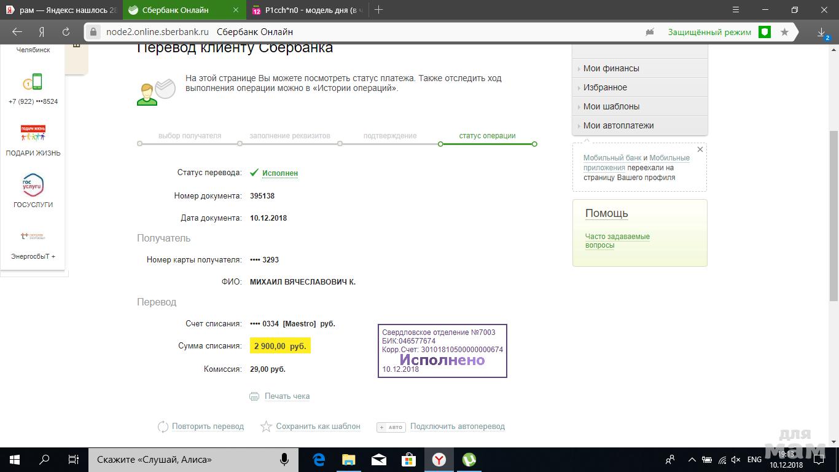Click the Алиса search field in taskbar

[184, 460]
